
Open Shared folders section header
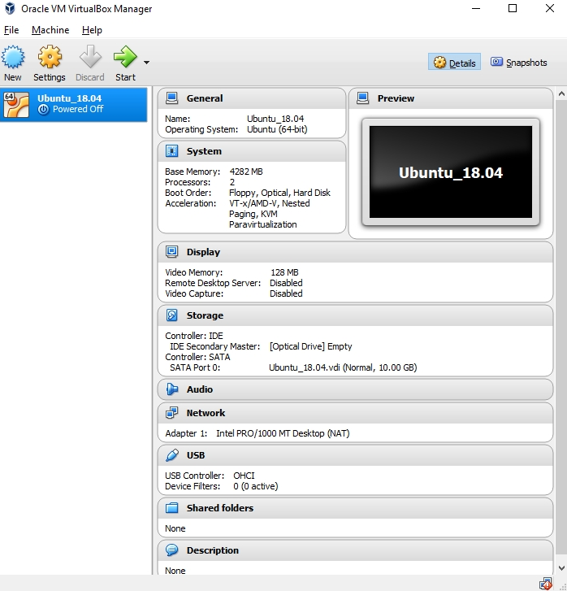pos(220,508)
